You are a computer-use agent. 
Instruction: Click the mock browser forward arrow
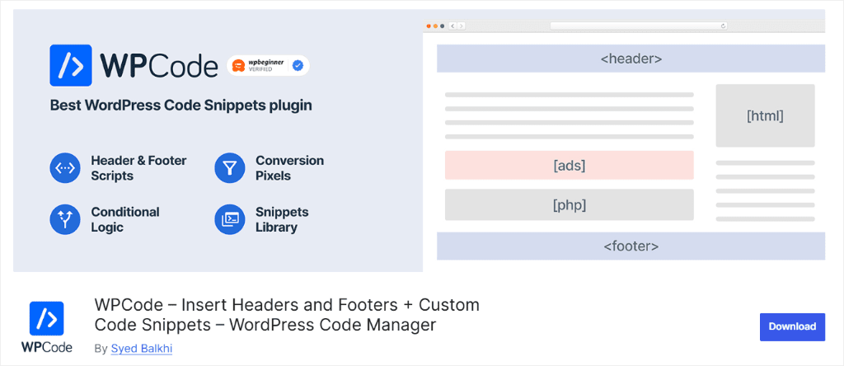(x=462, y=26)
